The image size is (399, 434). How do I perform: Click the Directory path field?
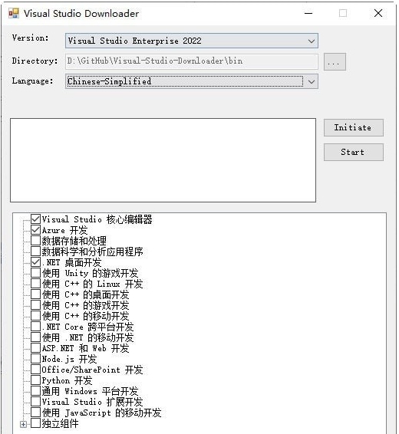pyautogui.click(x=192, y=61)
